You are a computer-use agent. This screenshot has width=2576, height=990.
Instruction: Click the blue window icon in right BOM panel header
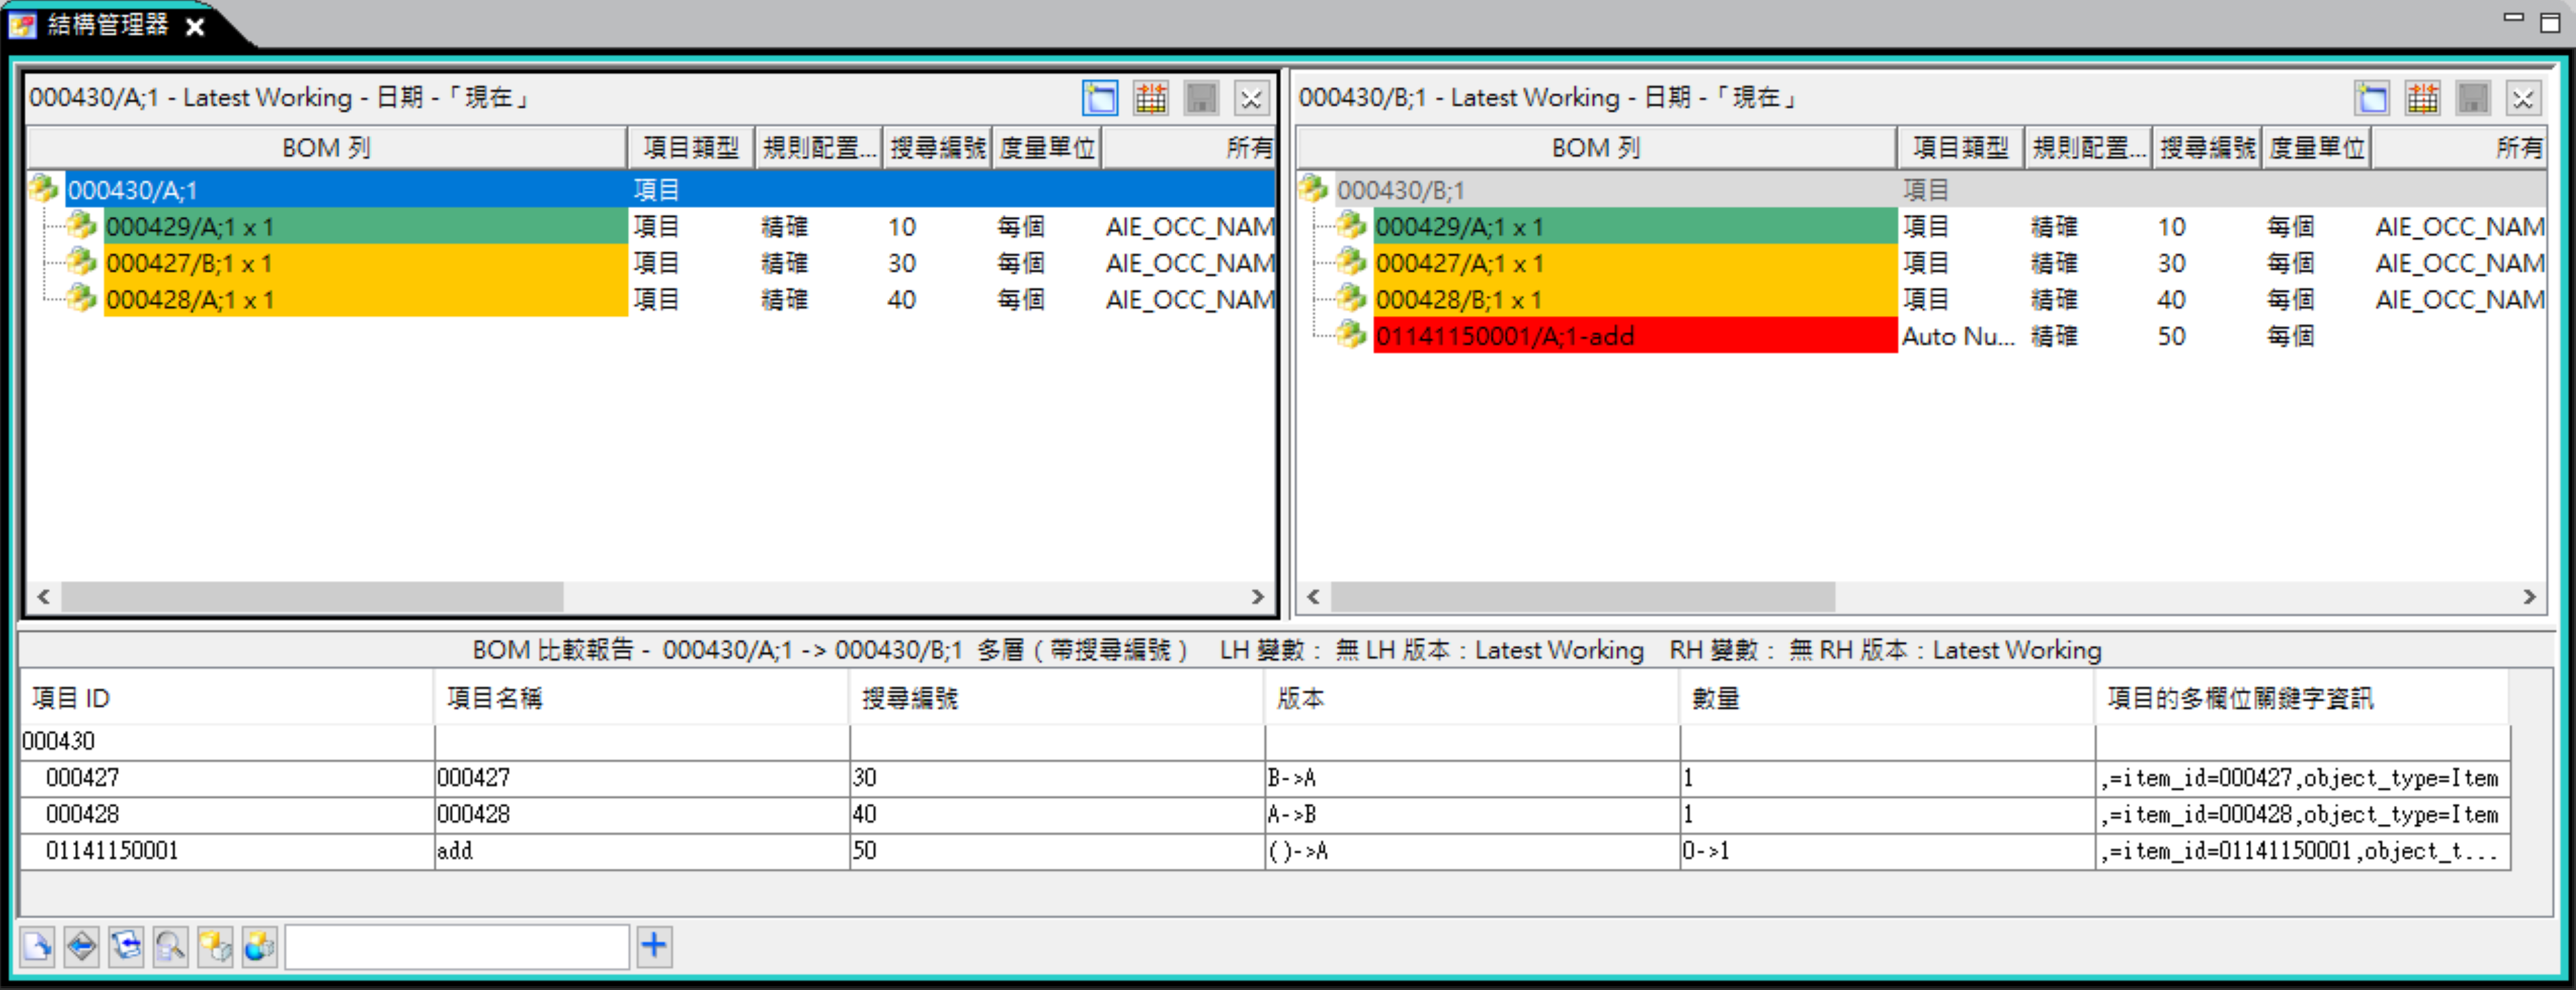2371,98
